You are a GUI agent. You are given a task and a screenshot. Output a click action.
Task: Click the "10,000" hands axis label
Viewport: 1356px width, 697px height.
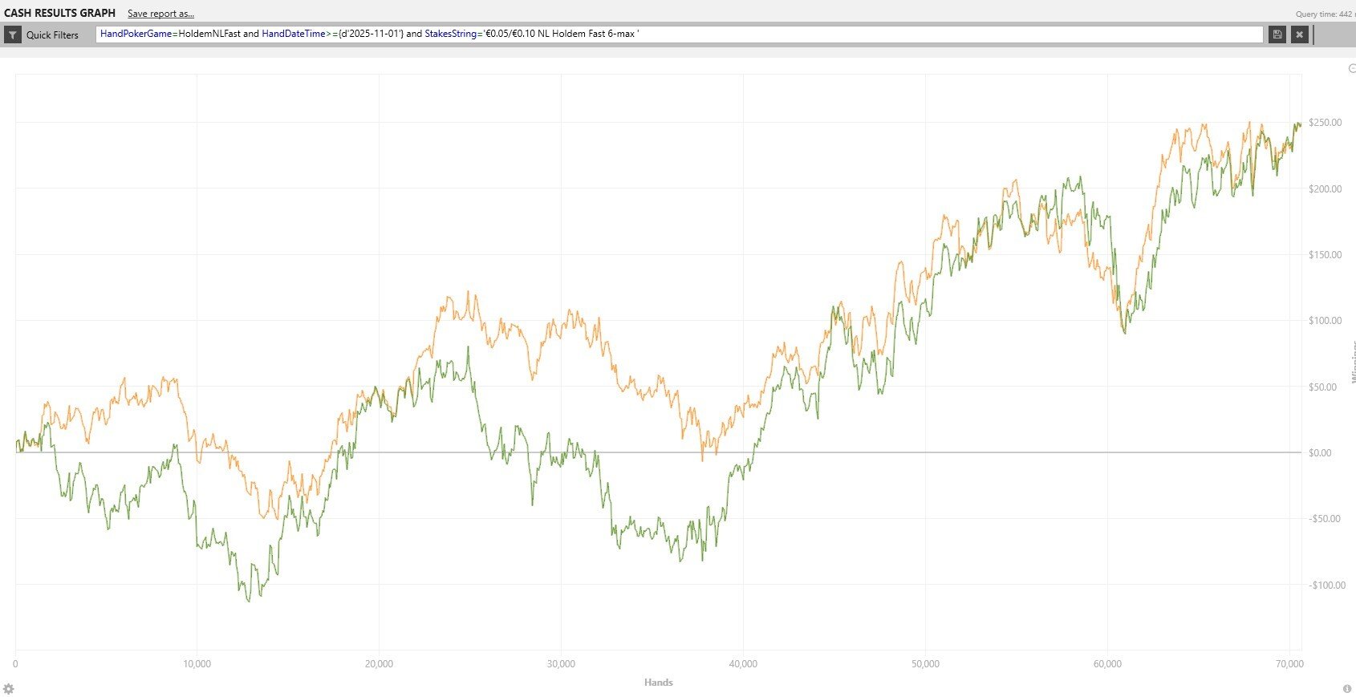197,664
